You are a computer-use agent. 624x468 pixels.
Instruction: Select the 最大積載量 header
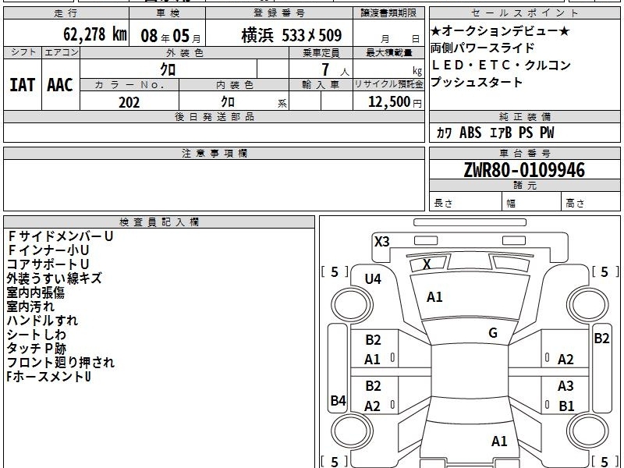388,53
